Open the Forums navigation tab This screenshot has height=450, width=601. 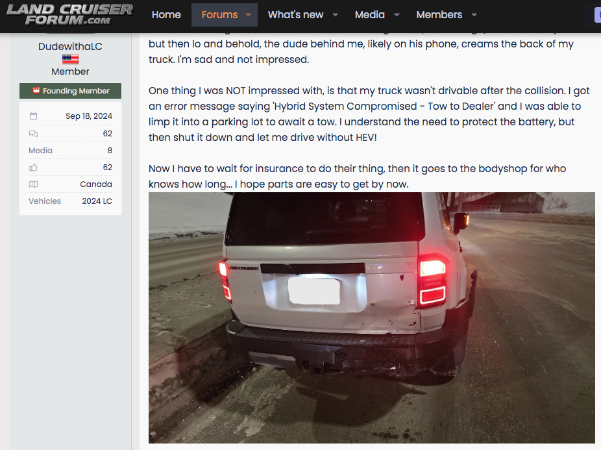click(219, 14)
